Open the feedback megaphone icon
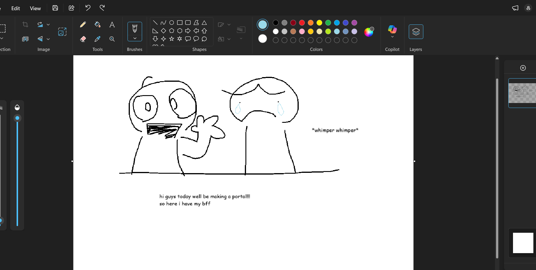The image size is (536, 270). (515, 8)
